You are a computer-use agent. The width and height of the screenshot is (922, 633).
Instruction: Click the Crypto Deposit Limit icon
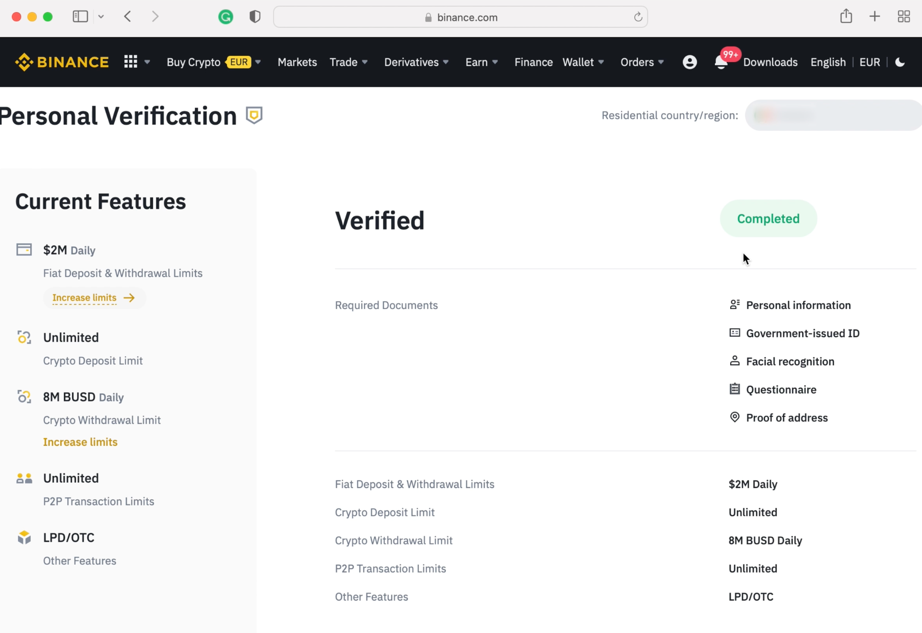coord(24,337)
